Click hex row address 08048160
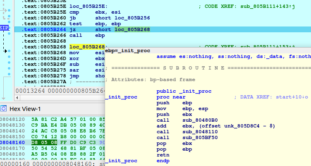 [12, 142]
